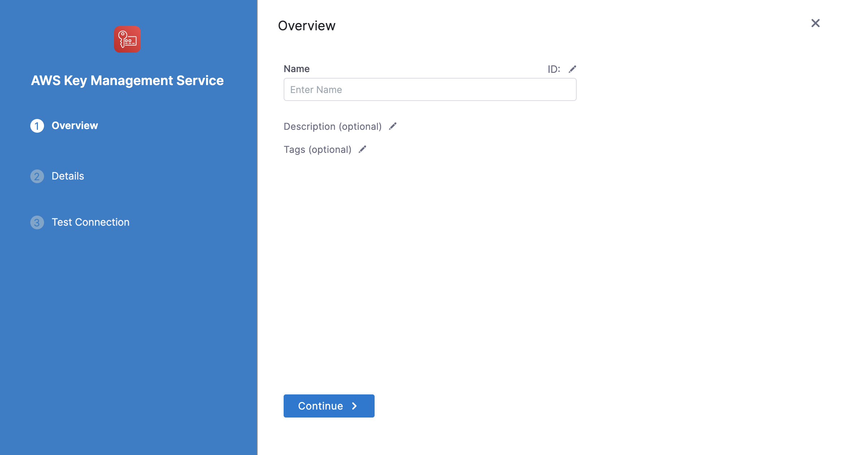Image resolution: width=843 pixels, height=455 pixels.
Task: Click the AWS Key Management Service logo icon
Action: (127, 39)
